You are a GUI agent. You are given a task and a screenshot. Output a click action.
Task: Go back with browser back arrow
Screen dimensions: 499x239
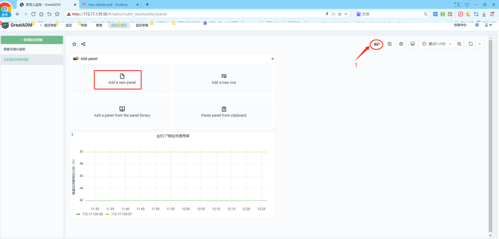(x=18, y=14)
